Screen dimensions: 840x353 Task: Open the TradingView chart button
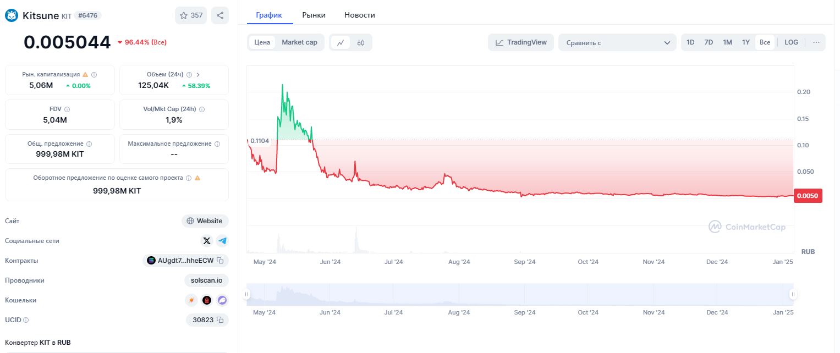point(521,42)
